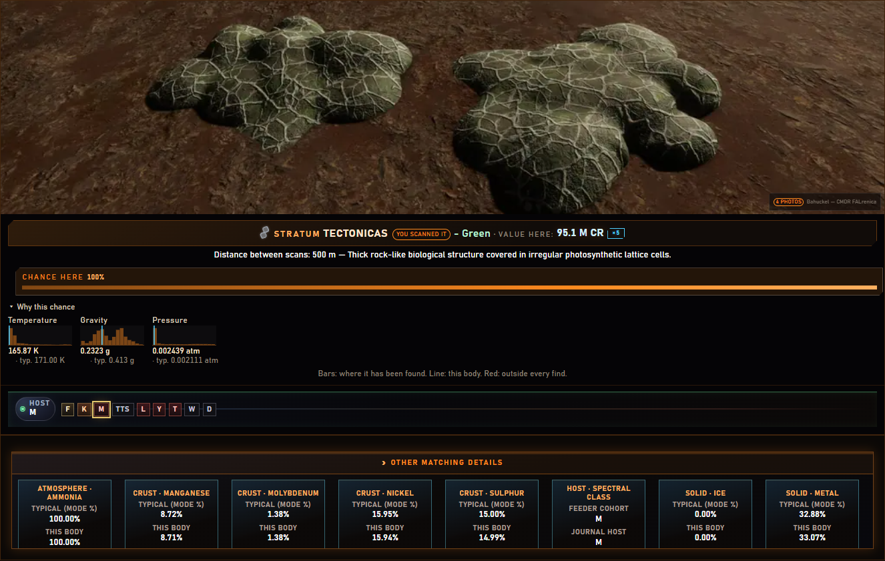Click the photo credit CMDR text
The image size is (885, 561).
point(840,201)
